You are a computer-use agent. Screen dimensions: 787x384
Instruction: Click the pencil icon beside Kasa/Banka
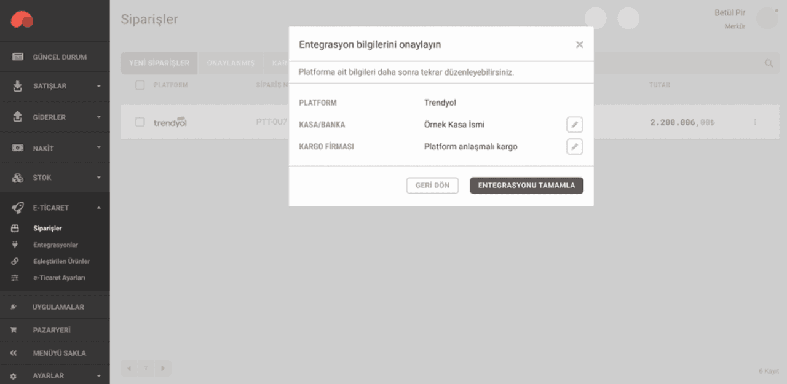coord(574,125)
